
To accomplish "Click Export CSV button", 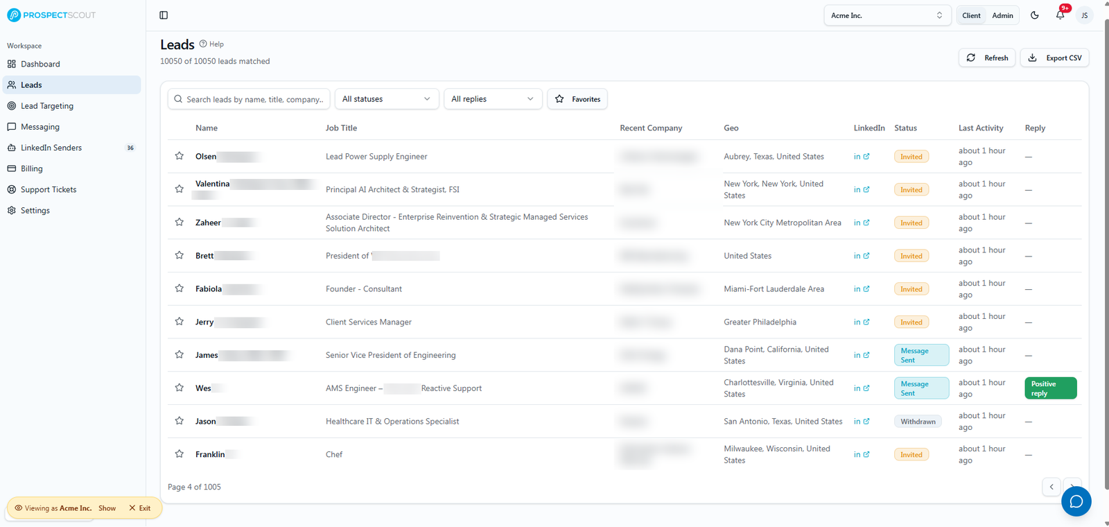I will 1054,58.
